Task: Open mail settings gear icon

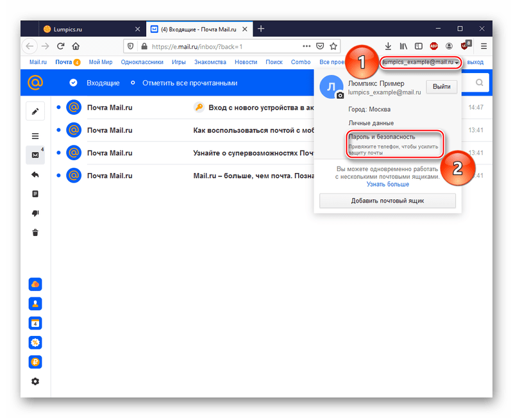Action: coord(35,381)
